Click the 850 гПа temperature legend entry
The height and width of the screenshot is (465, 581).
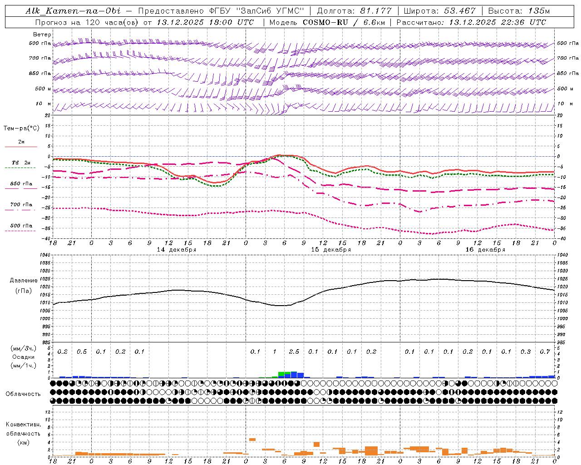(21, 183)
